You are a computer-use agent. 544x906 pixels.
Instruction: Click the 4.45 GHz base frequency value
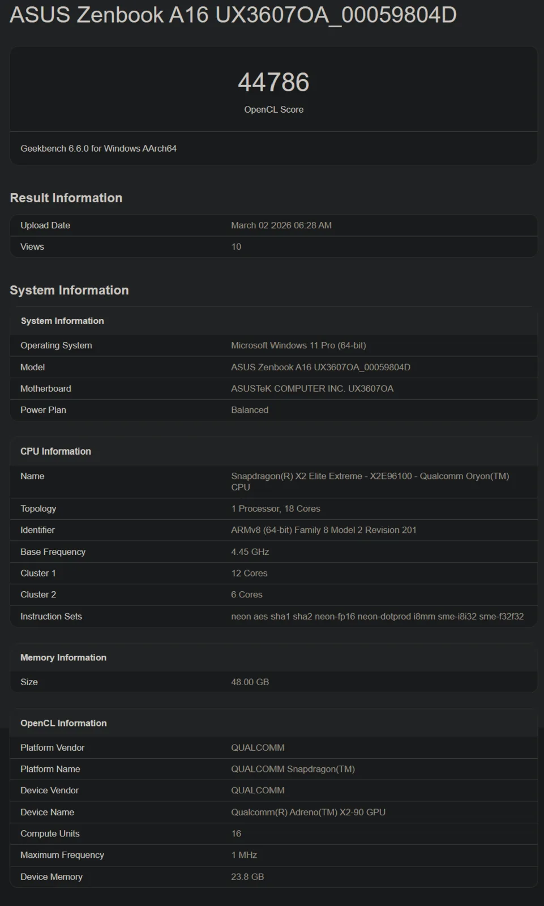tap(250, 552)
